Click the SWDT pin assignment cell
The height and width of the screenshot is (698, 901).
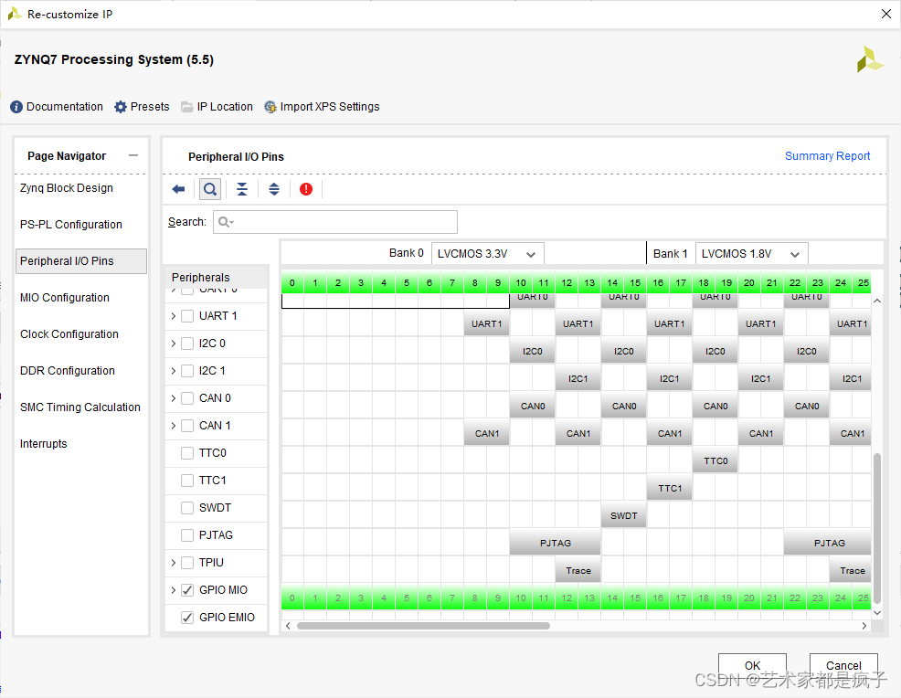pyautogui.click(x=624, y=516)
